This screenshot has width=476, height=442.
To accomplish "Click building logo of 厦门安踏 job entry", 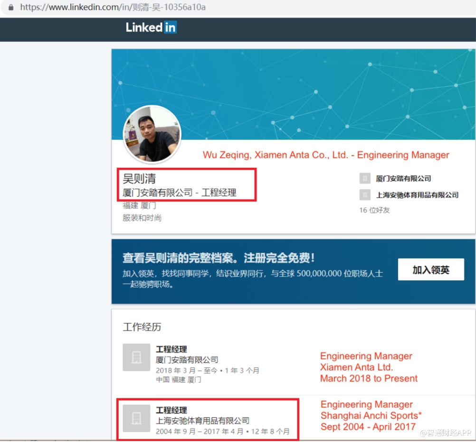I will pyautogui.click(x=136, y=357).
